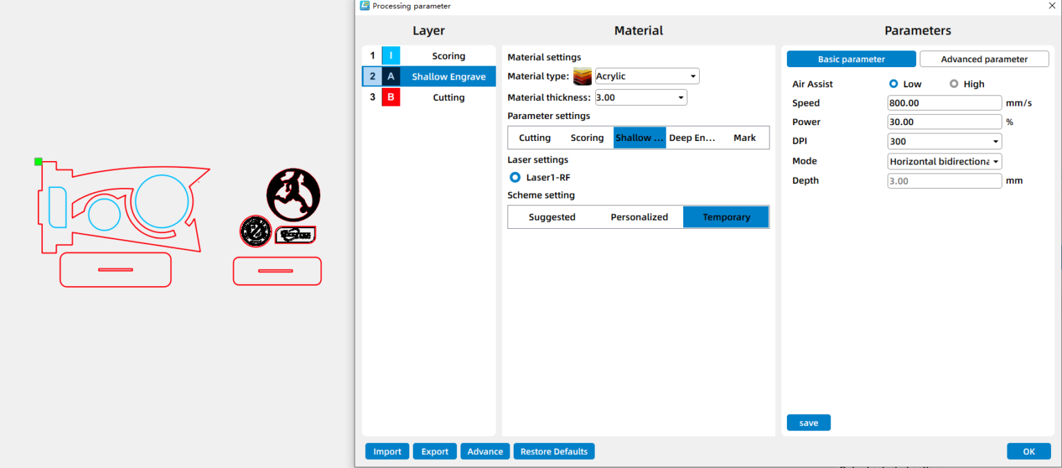The width and height of the screenshot is (1062, 468).
Task: Click the black soccer player circle graphic
Action: (293, 194)
